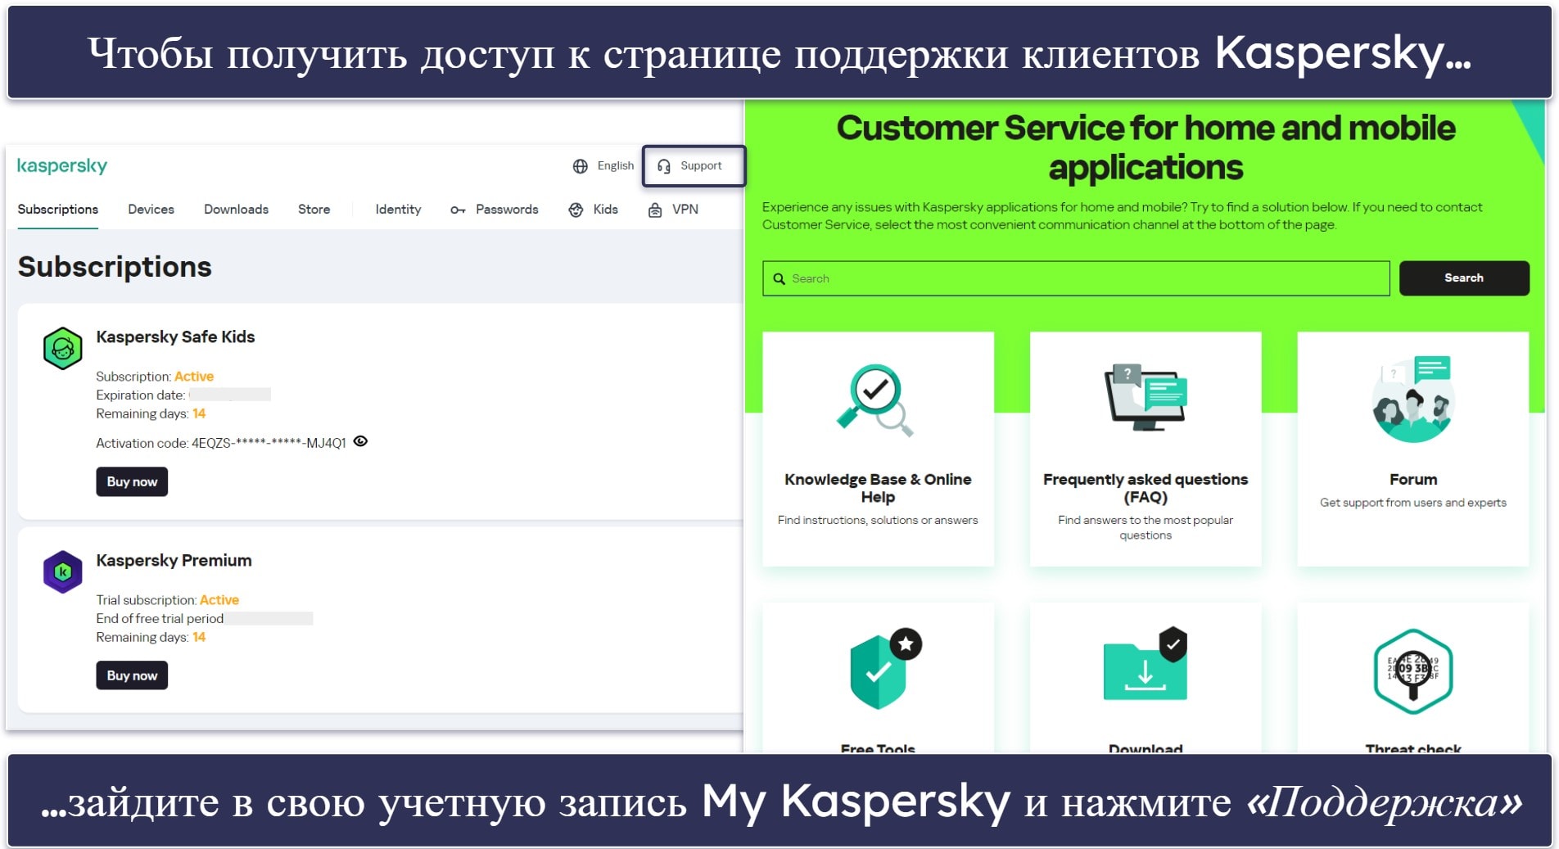The image size is (1559, 849).
Task: Click the Download folder icon
Action: click(x=1146, y=665)
